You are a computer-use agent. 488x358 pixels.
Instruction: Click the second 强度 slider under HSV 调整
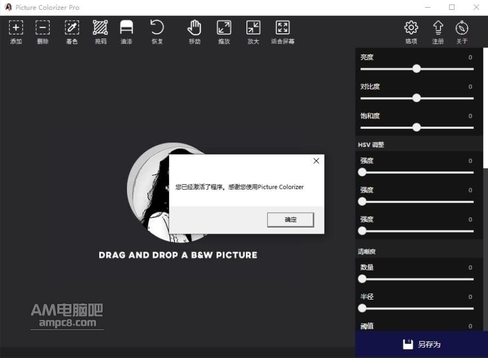coord(362,201)
